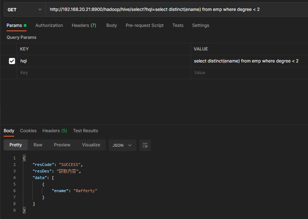The width and height of the screenshot is (308, 219).
Task: Click line number 5 in the response
Action: coord(14,184)
